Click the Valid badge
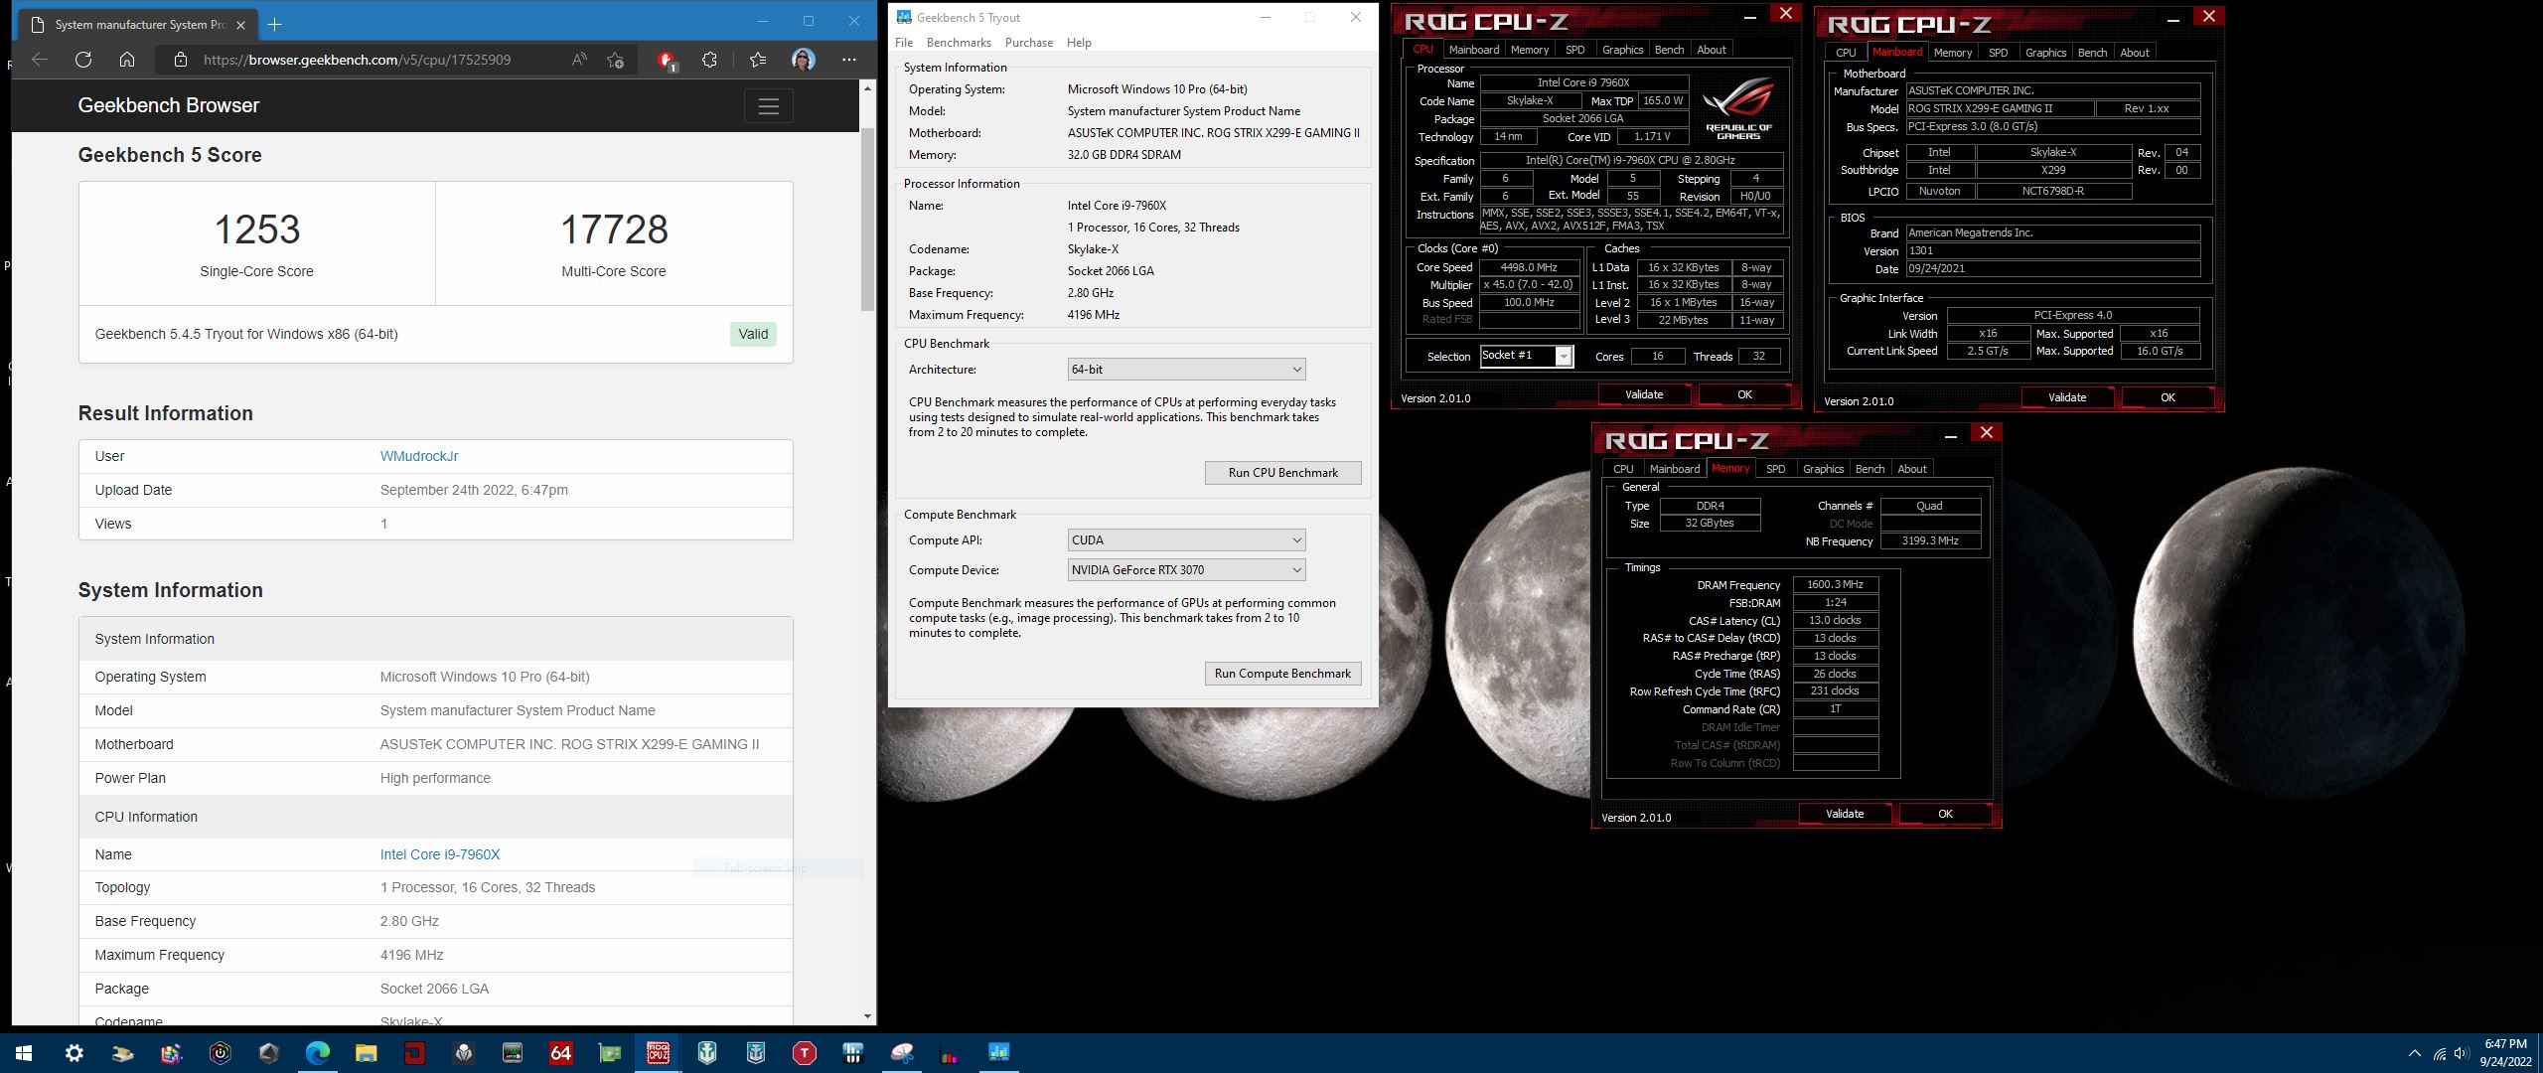The image size is (2543, 1073). coord(753,334)
